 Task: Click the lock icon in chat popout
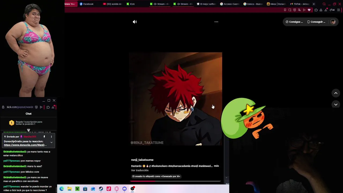tap(3, 107)
